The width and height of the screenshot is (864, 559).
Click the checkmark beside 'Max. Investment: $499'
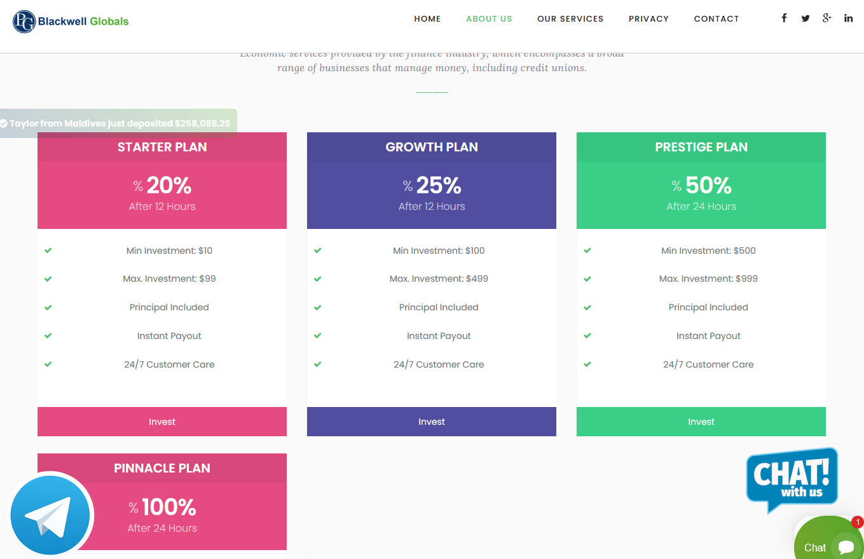[x=317, y=279]
